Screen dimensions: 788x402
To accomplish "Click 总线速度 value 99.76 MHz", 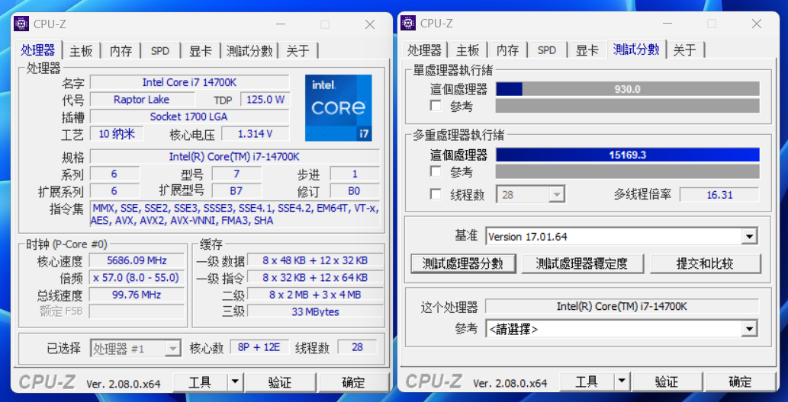I will click(137, 295).
